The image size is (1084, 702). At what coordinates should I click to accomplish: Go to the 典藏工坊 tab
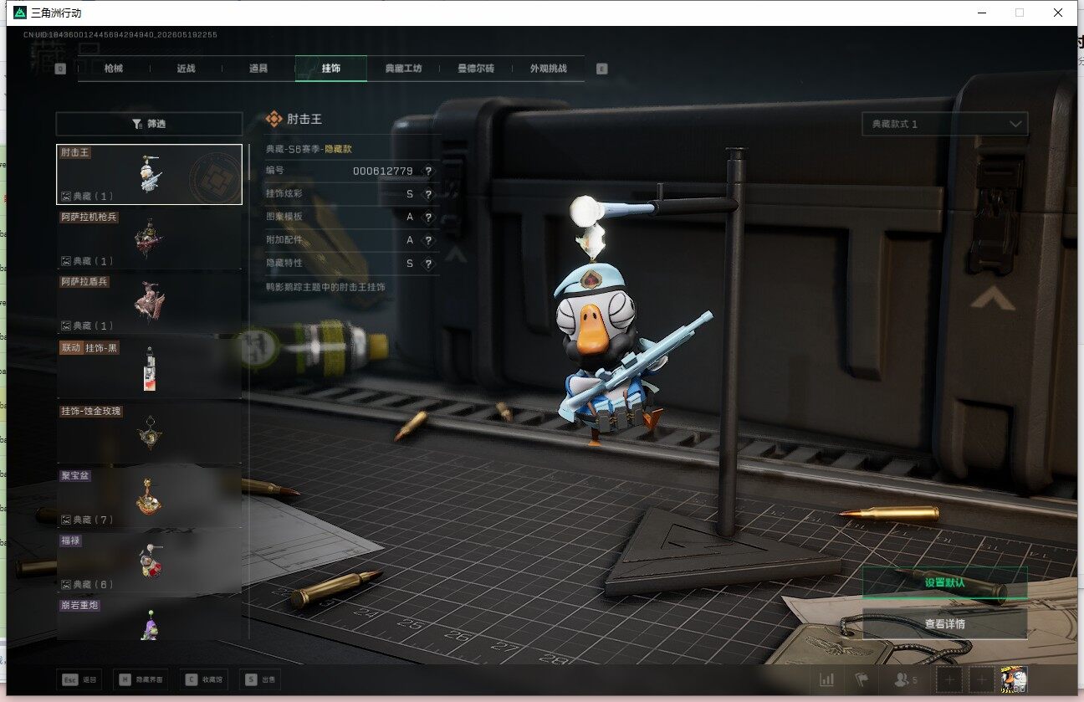[404, 69]
